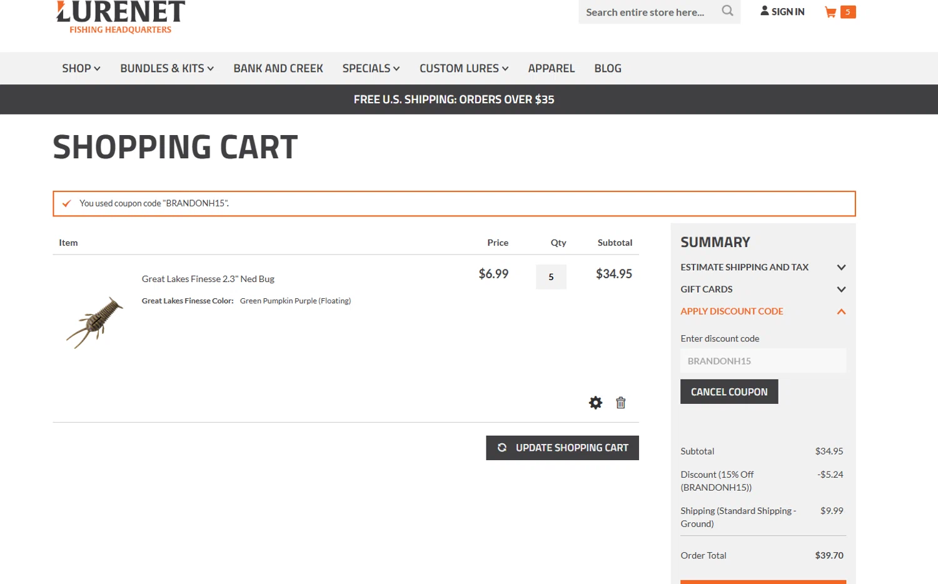Open the Apparel menu item
The width and height of the screenshot is (938, 584).
pyautogui.click(x=551, y=68)
